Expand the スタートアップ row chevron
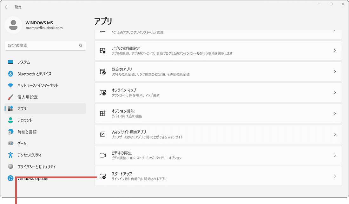The width and height of the screenshot is (349, 204). click(x=335, y=176)
